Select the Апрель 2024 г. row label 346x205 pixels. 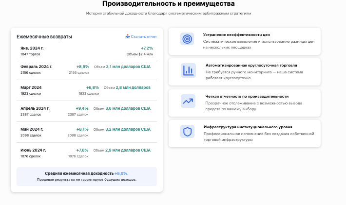pyautogui.click(x=35, y=108)
